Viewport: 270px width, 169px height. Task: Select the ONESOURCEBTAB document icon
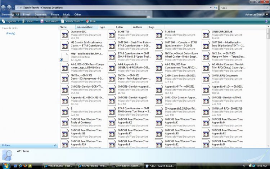206,35
